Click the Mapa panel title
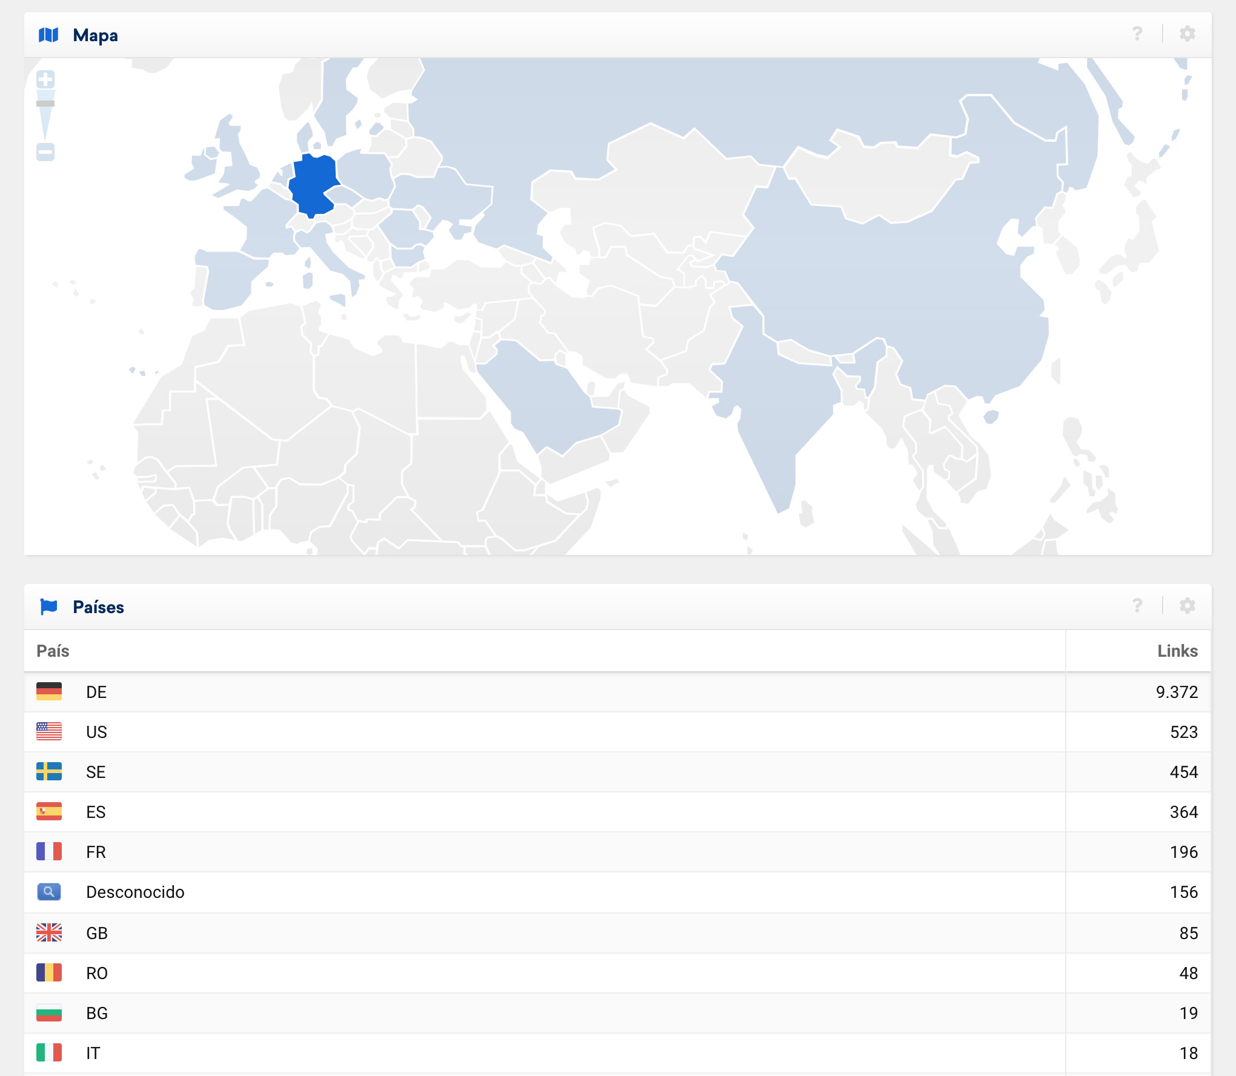Image resolution: width=1236 pixels, height=1076 pixels. pos(95,35)
